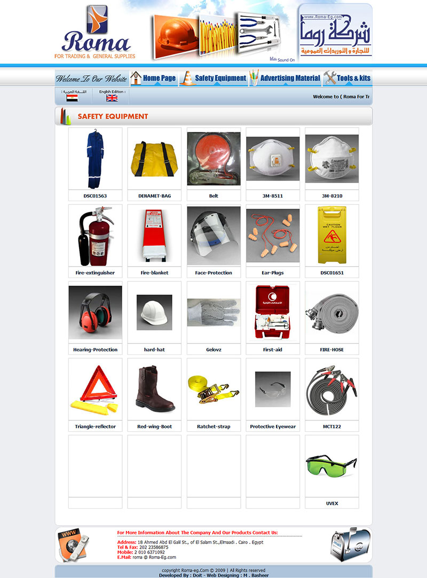Open the Fire-extinguisher product image
The height and width of the screenshot is (578, 427).
tap(95, 235)
